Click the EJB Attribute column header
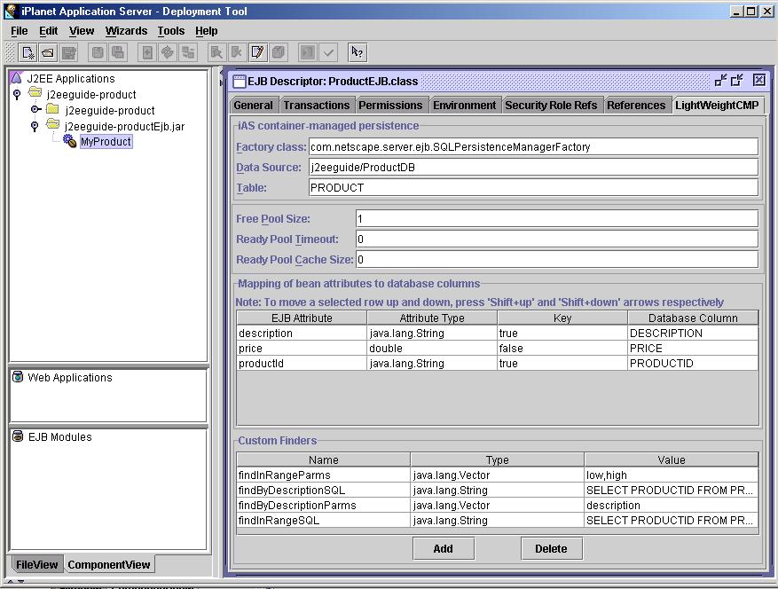The image size is (778, 589). pyautogui.click(x=302, y=318)
